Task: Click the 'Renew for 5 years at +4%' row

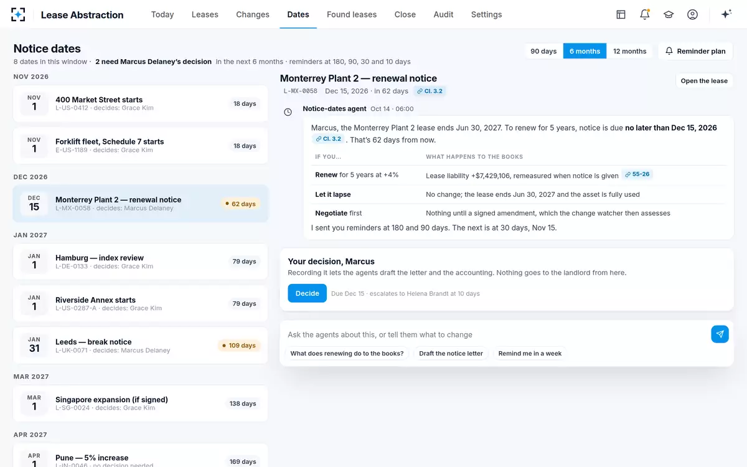Action: tap(519, 175)
